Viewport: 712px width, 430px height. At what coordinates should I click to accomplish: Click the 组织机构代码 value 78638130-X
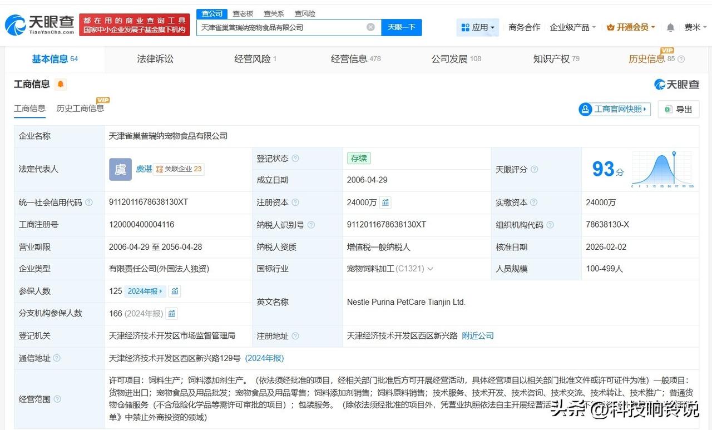(x=607, y=225)
